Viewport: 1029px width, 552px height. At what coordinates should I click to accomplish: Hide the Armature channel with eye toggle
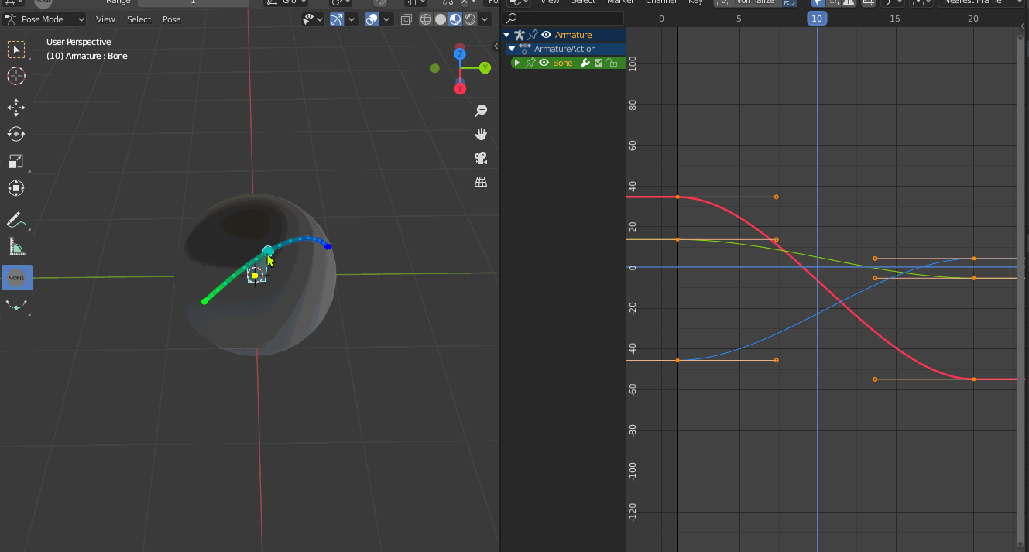[546, 35]
